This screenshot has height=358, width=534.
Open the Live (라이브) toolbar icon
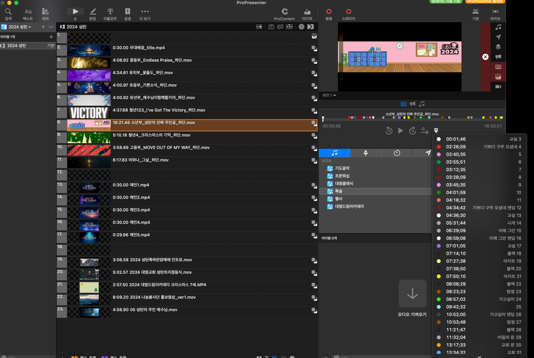pos(495,14)
